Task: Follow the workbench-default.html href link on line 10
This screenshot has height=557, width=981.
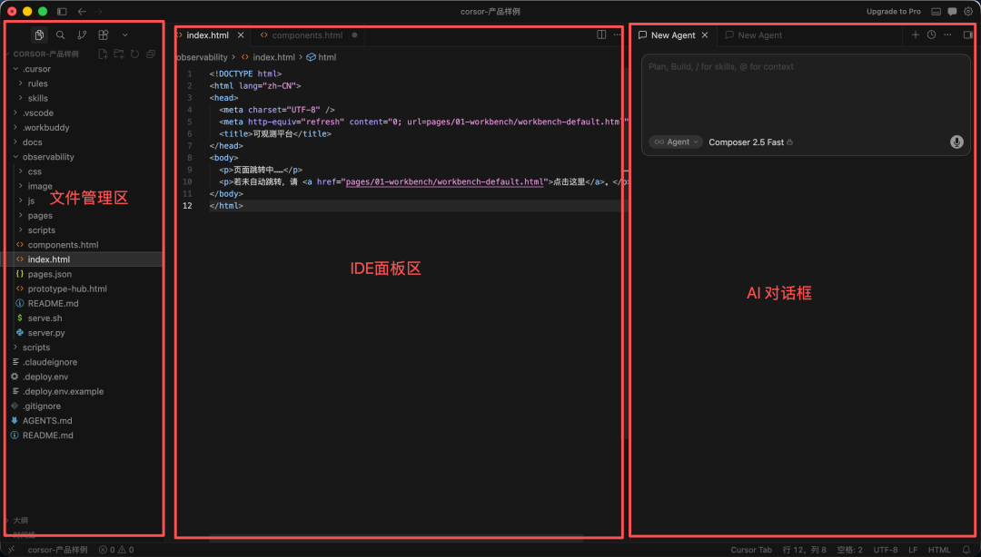Action: tap(444, 182)
